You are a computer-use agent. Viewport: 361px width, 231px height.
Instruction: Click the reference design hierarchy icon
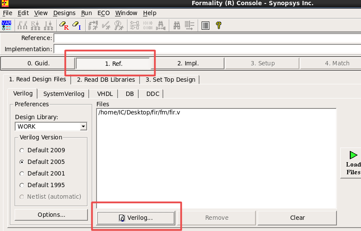click(x=35, y=25)
